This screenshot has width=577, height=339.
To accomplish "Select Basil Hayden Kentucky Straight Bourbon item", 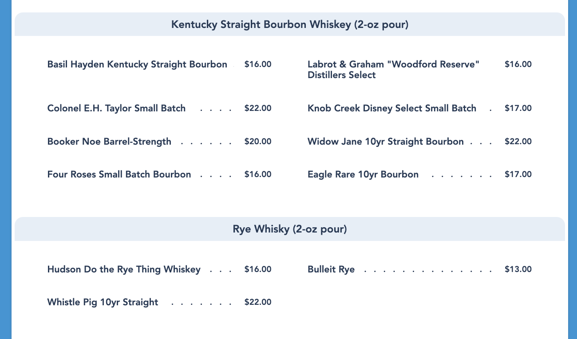I will pos(137,64).
